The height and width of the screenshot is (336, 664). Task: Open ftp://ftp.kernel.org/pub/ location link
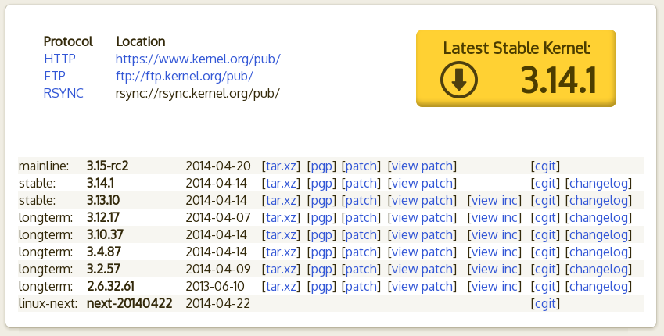click(184, 76)
